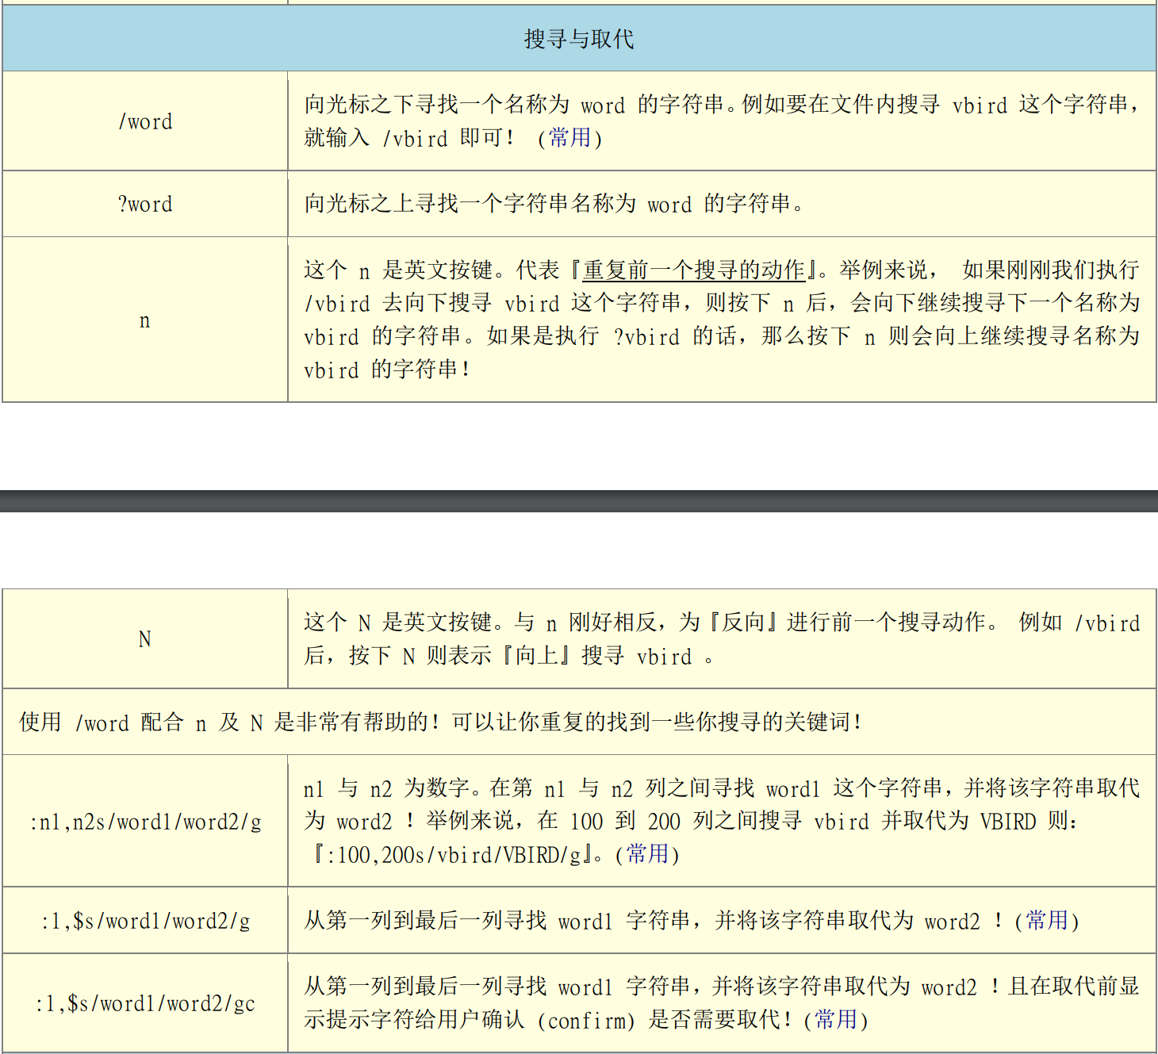1158x1054 pixels.
Task: Select ':1,$s/word1/word2/gc' command cell
Action: (x=145, y=1003)
